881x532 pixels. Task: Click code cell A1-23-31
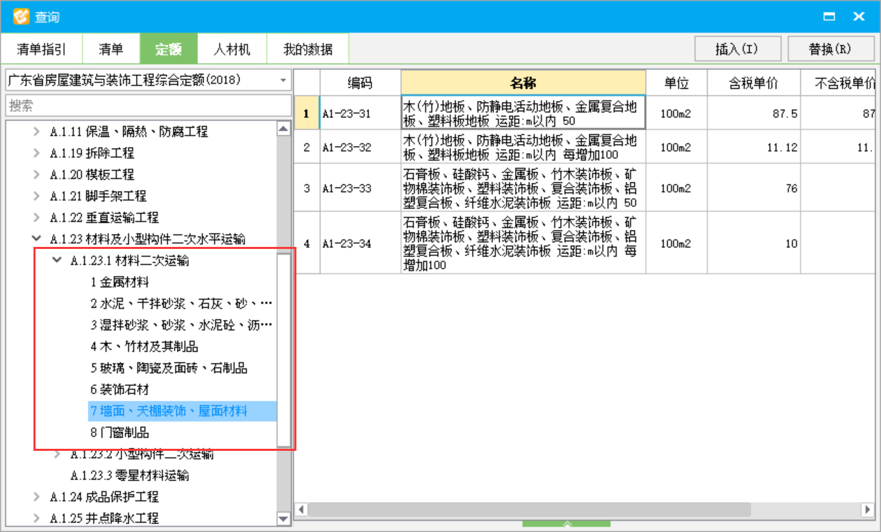[360, 113]
